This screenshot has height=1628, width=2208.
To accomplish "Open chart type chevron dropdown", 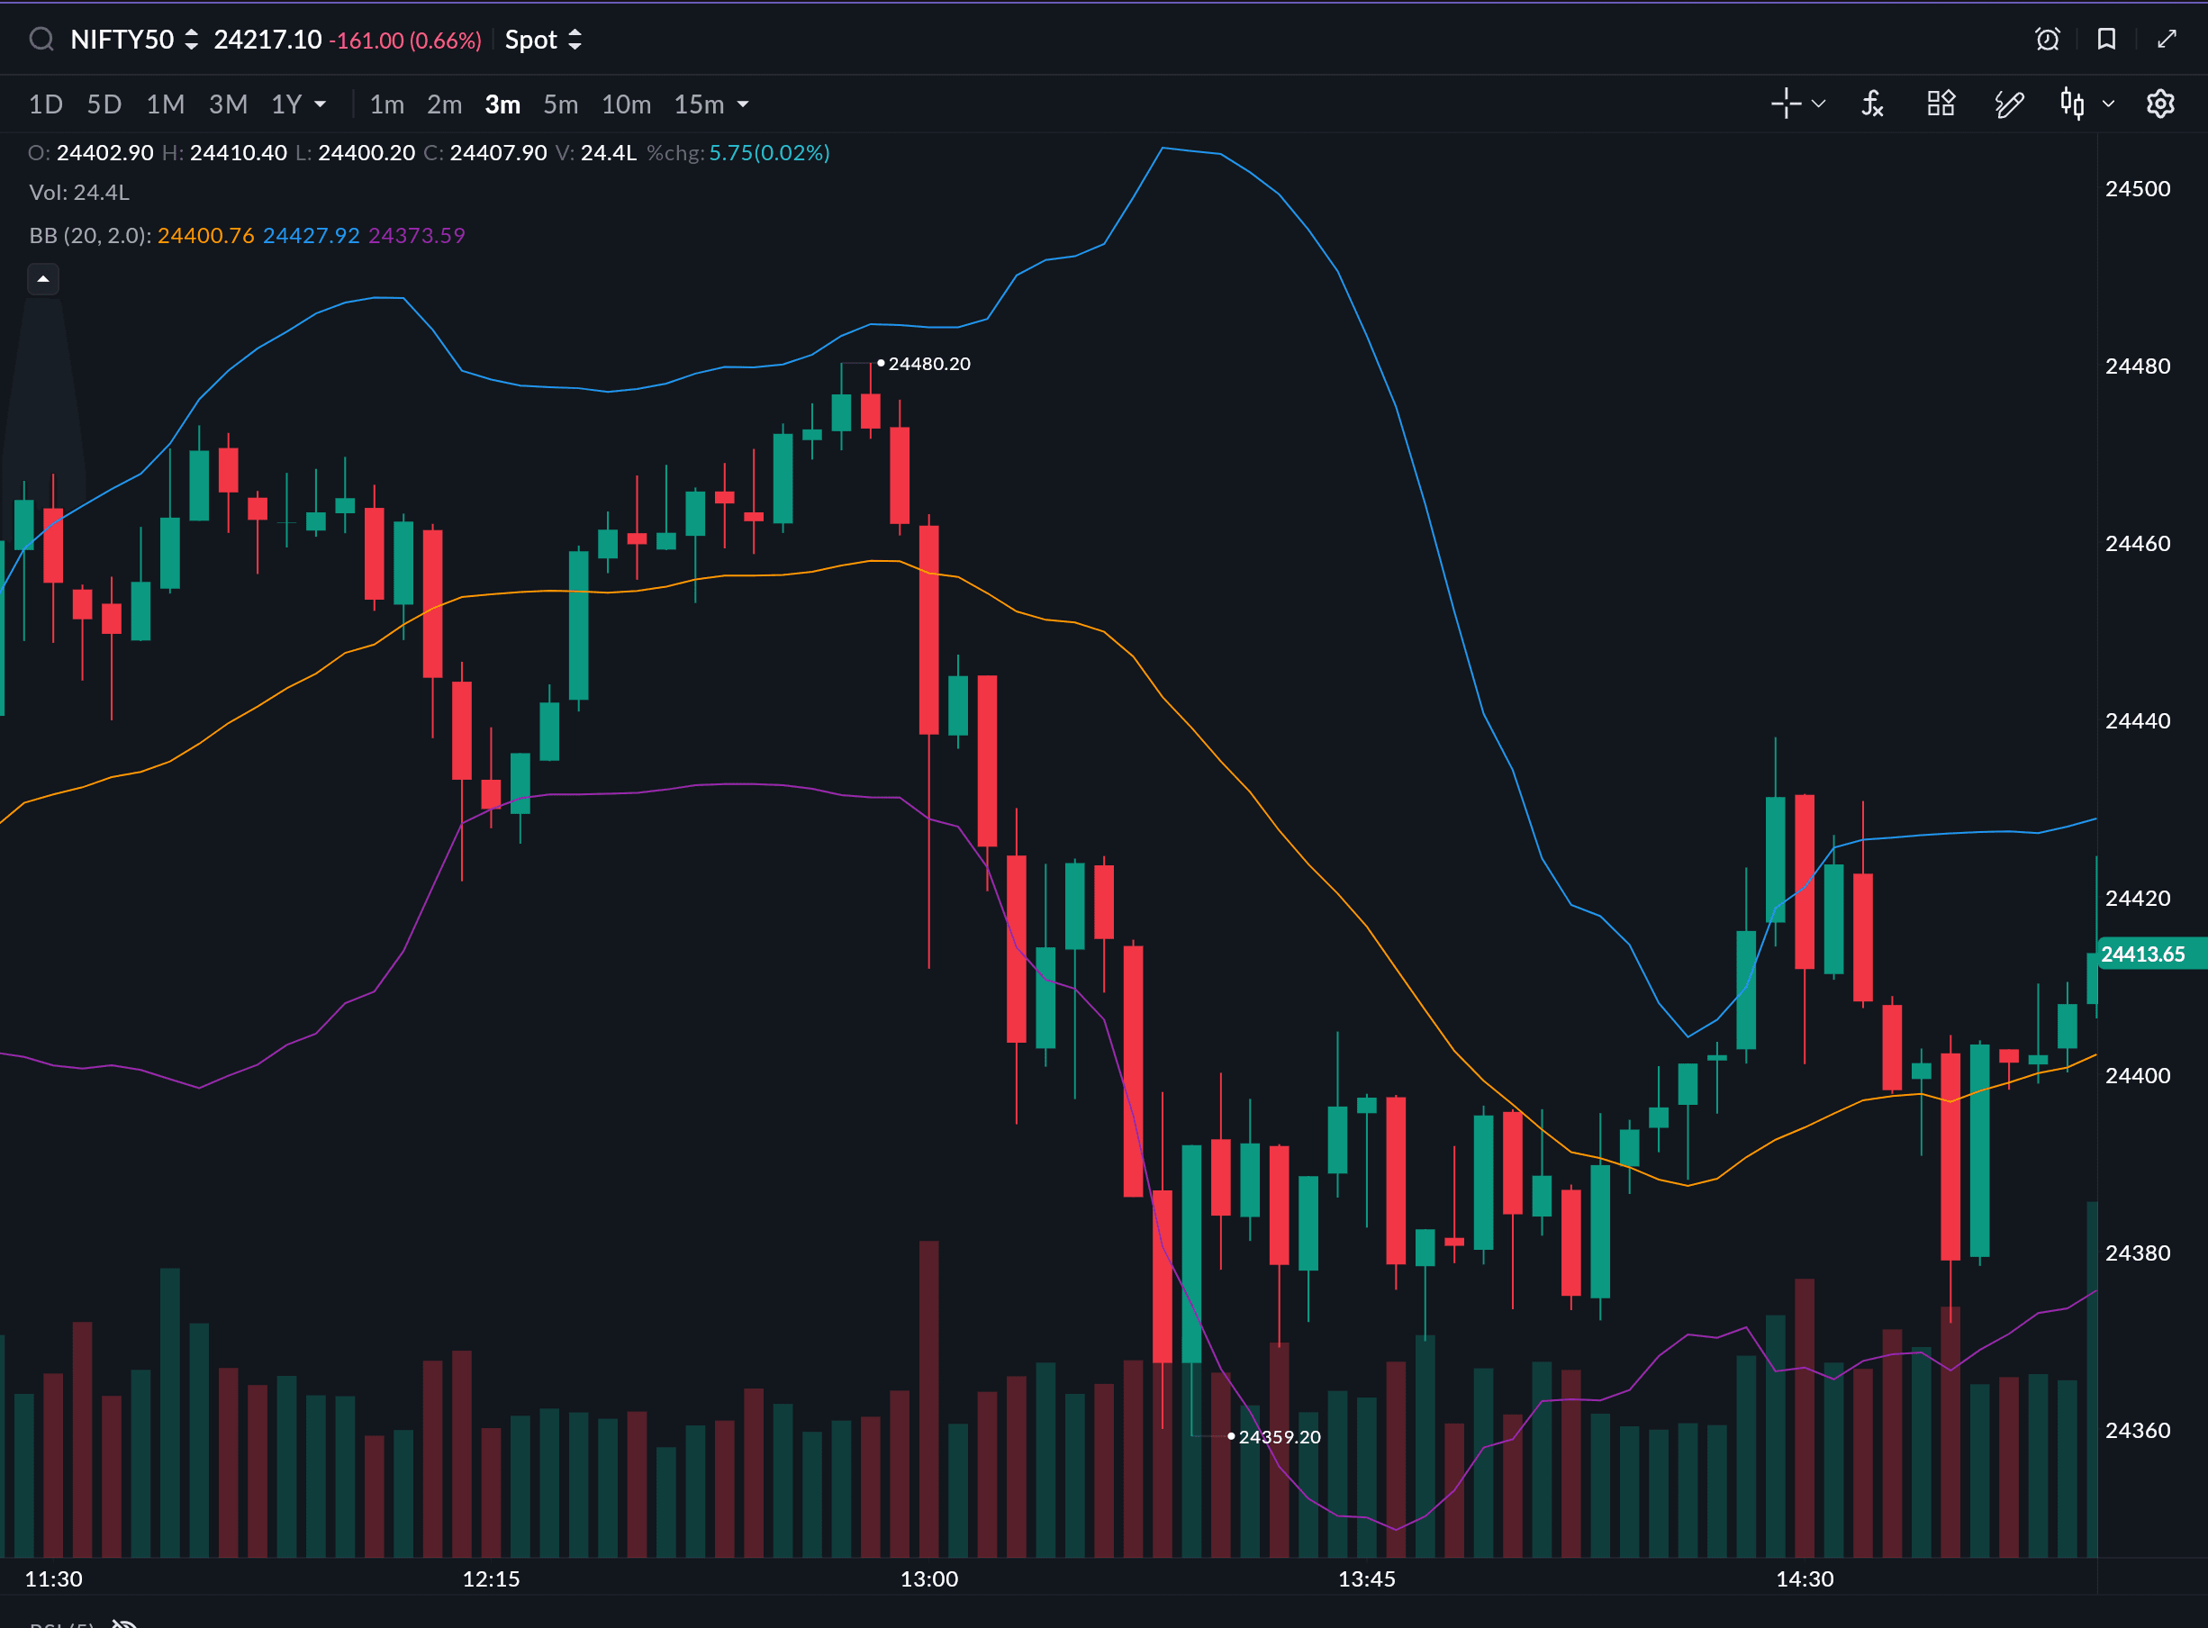I will pos(2108,104).
